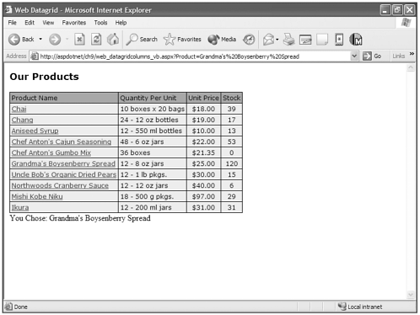The width and height of the screenshot is (420, 315).
Task: Click the Stock column header
Action: 232,98
